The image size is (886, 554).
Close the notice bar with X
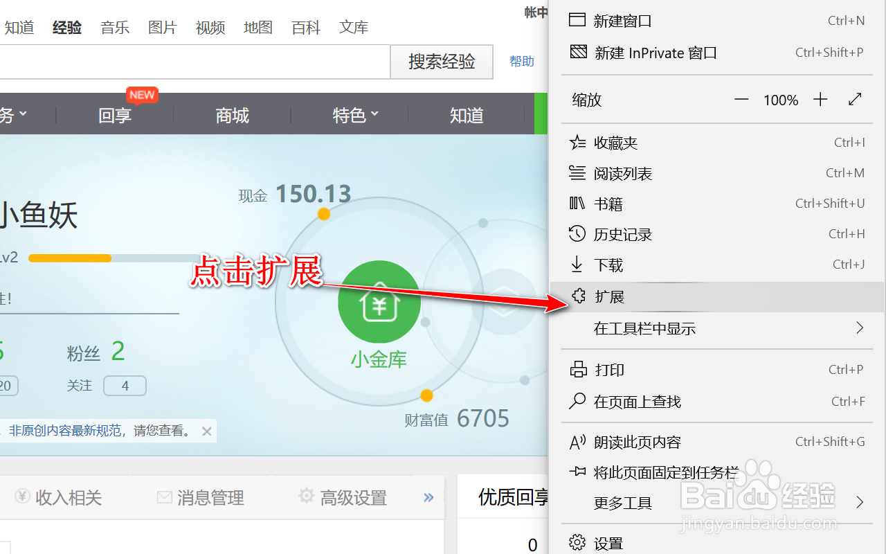pos(206,431)
